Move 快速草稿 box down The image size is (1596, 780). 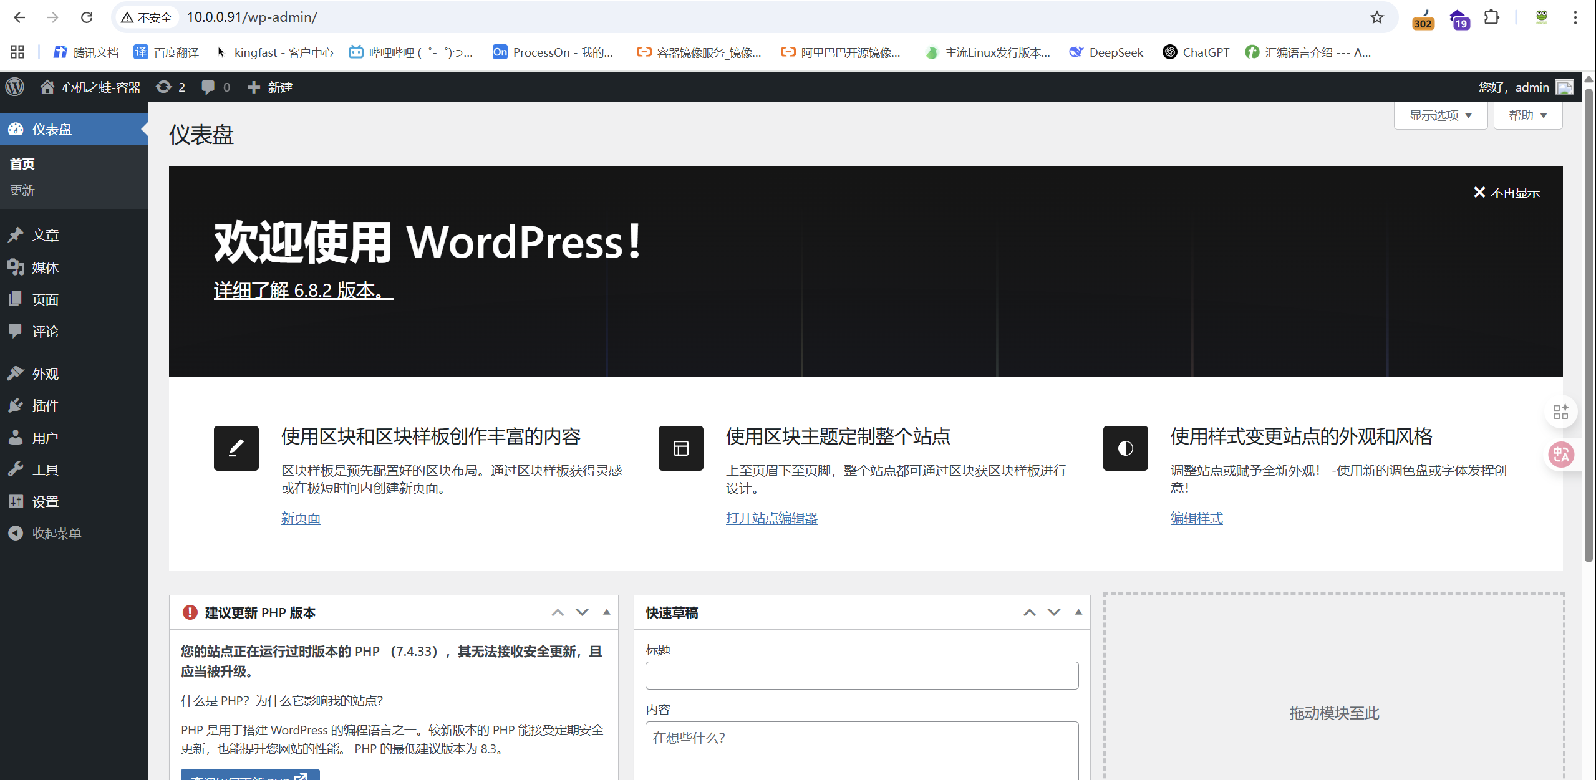(x=1054, y=612)
